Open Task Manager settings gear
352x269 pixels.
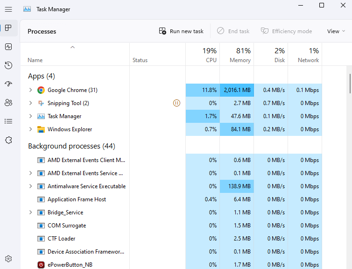click(x=8, y=259)
